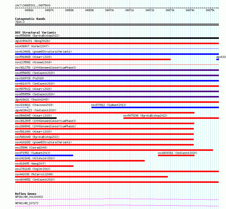Open dgv1080e201 (Wong2012b) variant label
Screen dimensions: 226x209
click(x=33, y=41)
